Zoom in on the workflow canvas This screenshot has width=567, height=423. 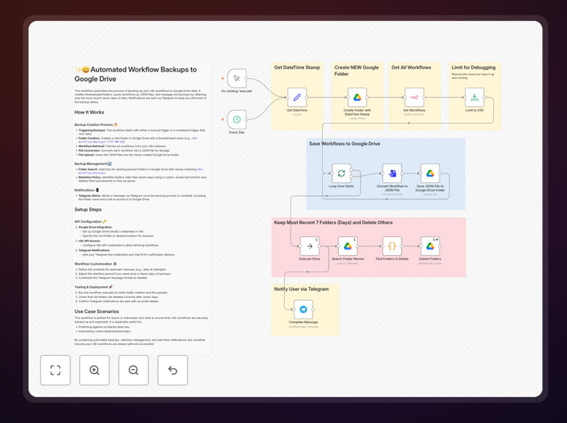tap(94, 370)
